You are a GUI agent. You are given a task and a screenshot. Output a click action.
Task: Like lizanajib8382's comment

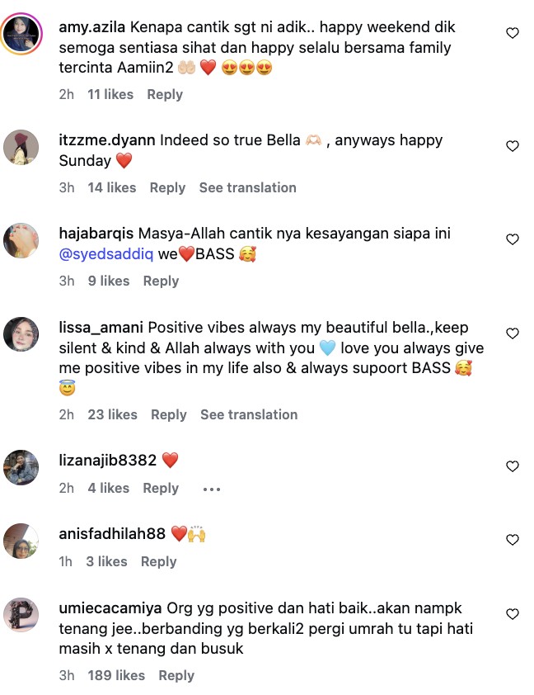pos(512,466)
